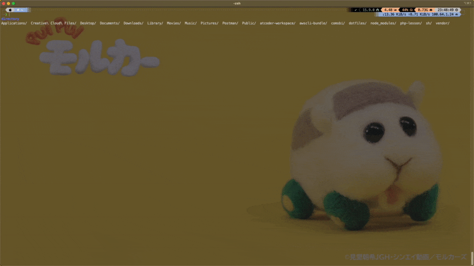Screen dimensions: 474x266
Task: Minimize the terminal with the yellow button
Action: point(9,3)
